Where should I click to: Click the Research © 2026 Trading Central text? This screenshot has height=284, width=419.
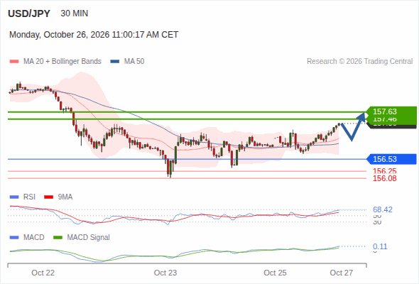[359, 62]
